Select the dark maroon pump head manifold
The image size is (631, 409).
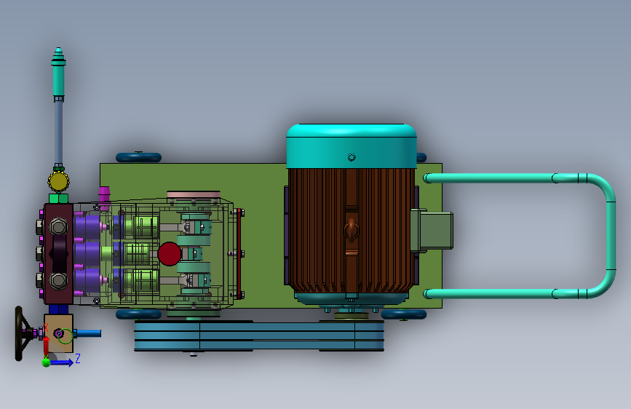coord(58,253)
